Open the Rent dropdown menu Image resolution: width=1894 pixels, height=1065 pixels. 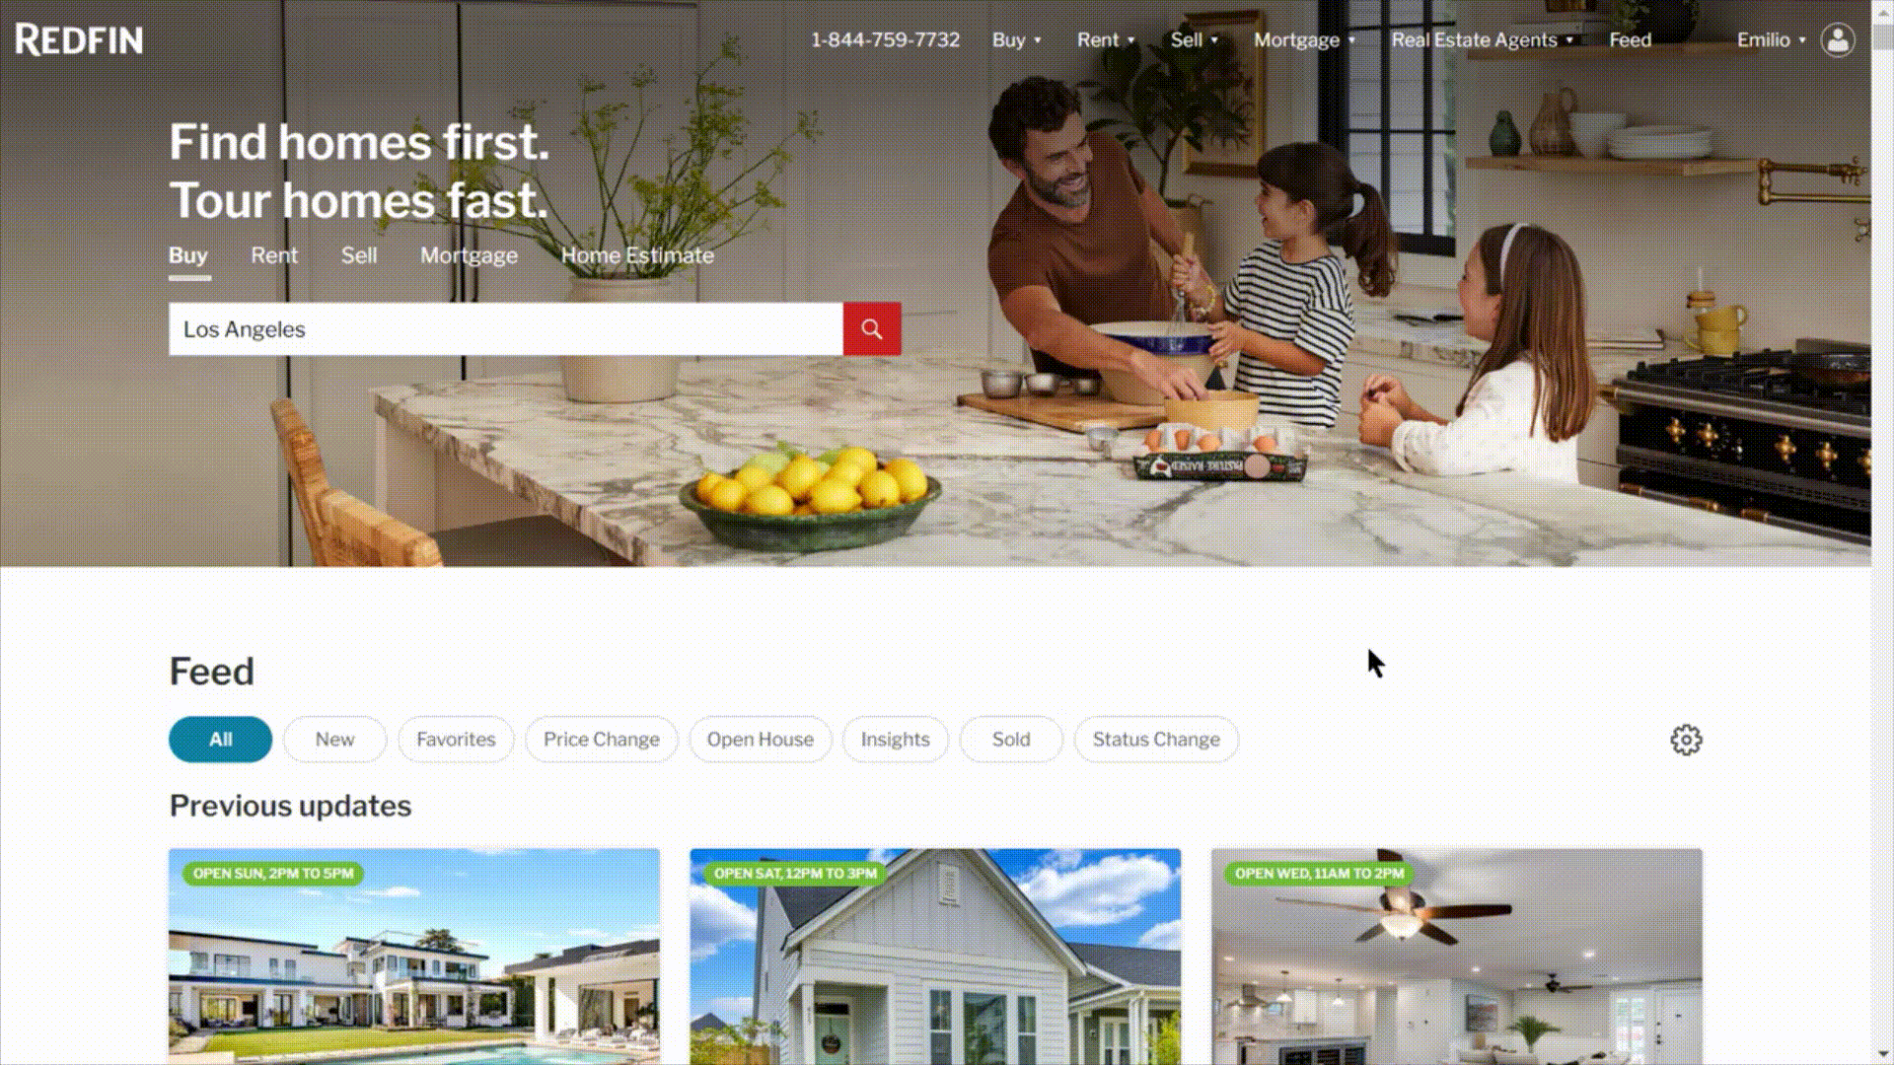click(x=1105, y=39)
